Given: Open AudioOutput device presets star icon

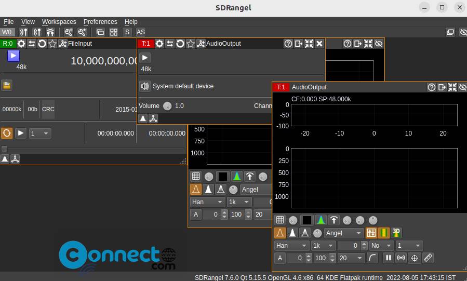Looking at the screenshot, I should [x=191, y=44].
